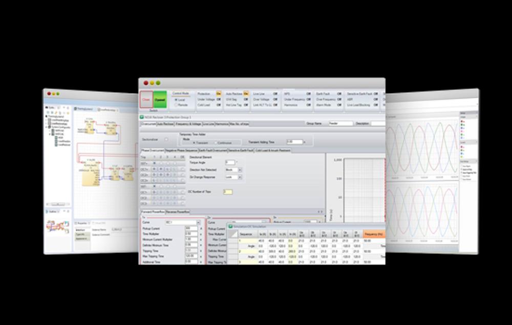This screenshot has width=512, height=325.
Task: Select Transient time adder mode
Action: pos(194,143)
